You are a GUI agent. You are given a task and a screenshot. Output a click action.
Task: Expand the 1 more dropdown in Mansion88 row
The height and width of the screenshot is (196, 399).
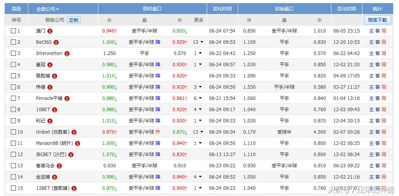[198, 143]
